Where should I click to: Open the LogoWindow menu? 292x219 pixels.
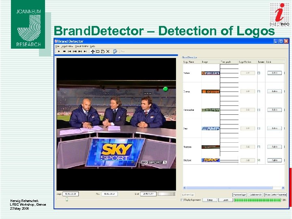point(67,46)
